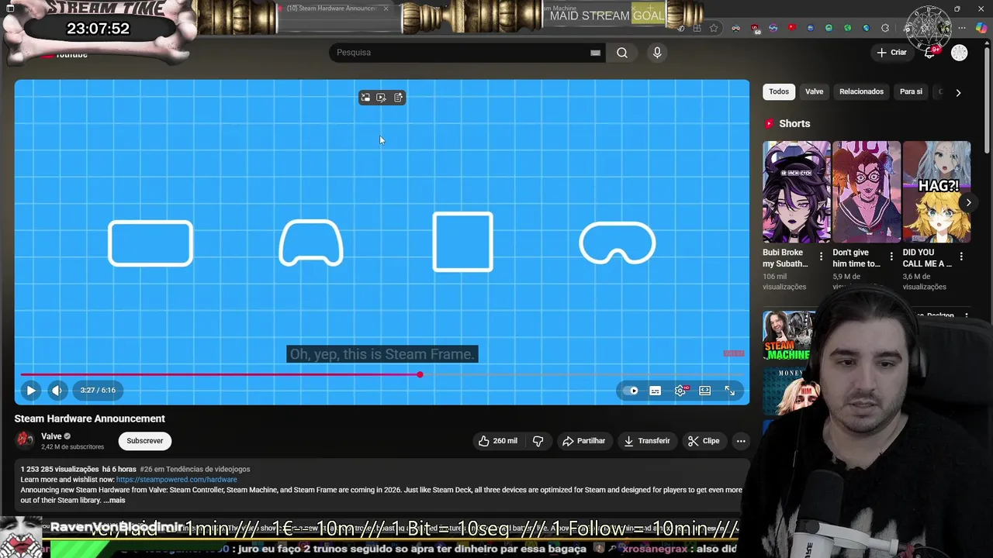This screenshot has width=993, height=558.
Task: Switch to theater mode view
Action: [x=704, y=391]
